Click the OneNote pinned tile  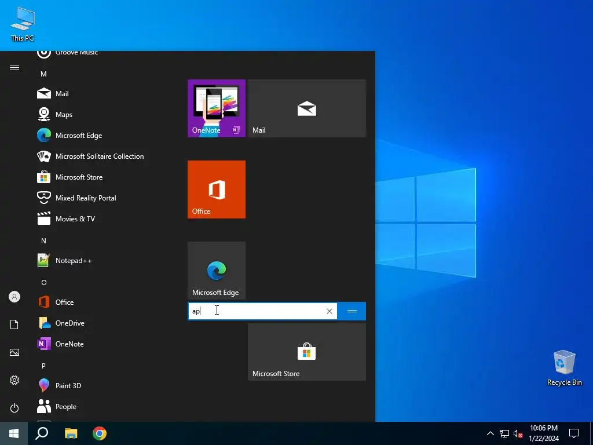pos(217,108)
